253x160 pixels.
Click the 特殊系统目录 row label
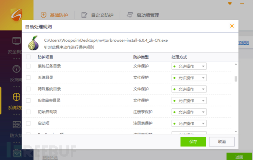click(x=49, y=89)
